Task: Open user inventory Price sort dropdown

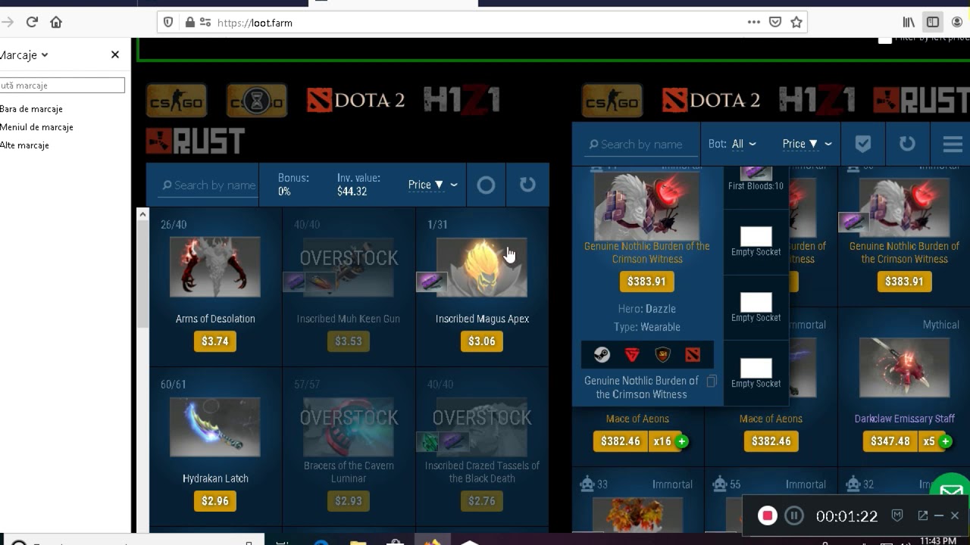Action: (433, 185)
